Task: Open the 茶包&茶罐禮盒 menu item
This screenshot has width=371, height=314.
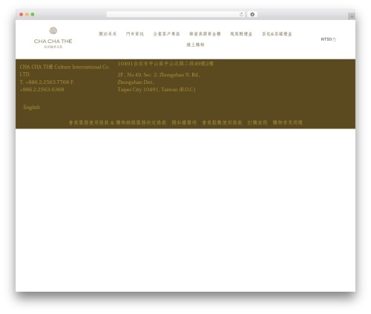Action: (277, 34)
